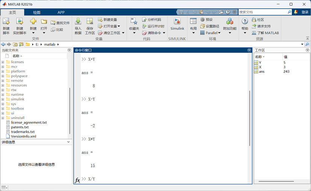The height and width of the screenshot is (191, 311).
Task: Switch to the APP tab
Action: 61,12
